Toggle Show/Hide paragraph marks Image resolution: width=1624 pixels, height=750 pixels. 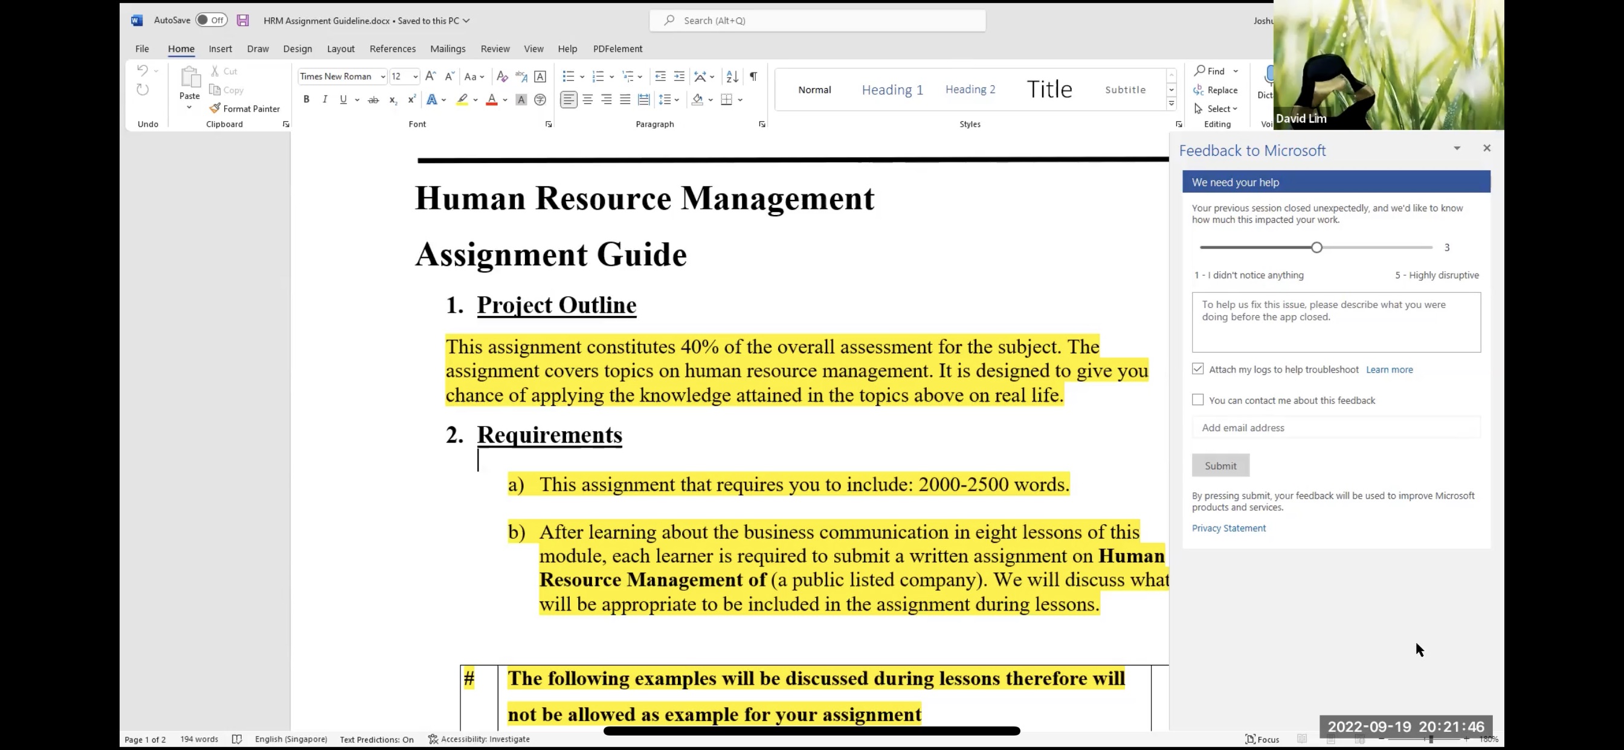[x=753, y=76]
